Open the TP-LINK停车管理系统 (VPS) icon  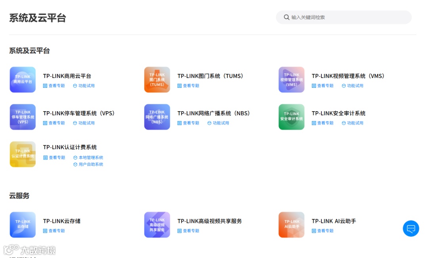(23, 117)
